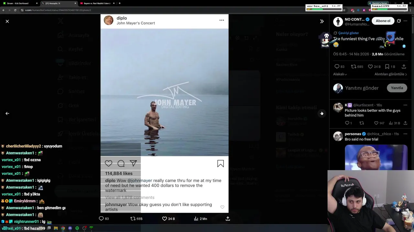Open the laughing man GIF thumbnail

pyautogui.click(x=376, y=157)
